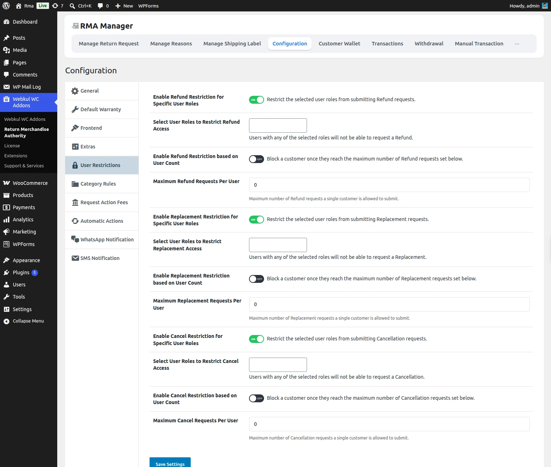Enable refund restriction based on user count
The width and height of the screenshot is (551, 467).
257,159
